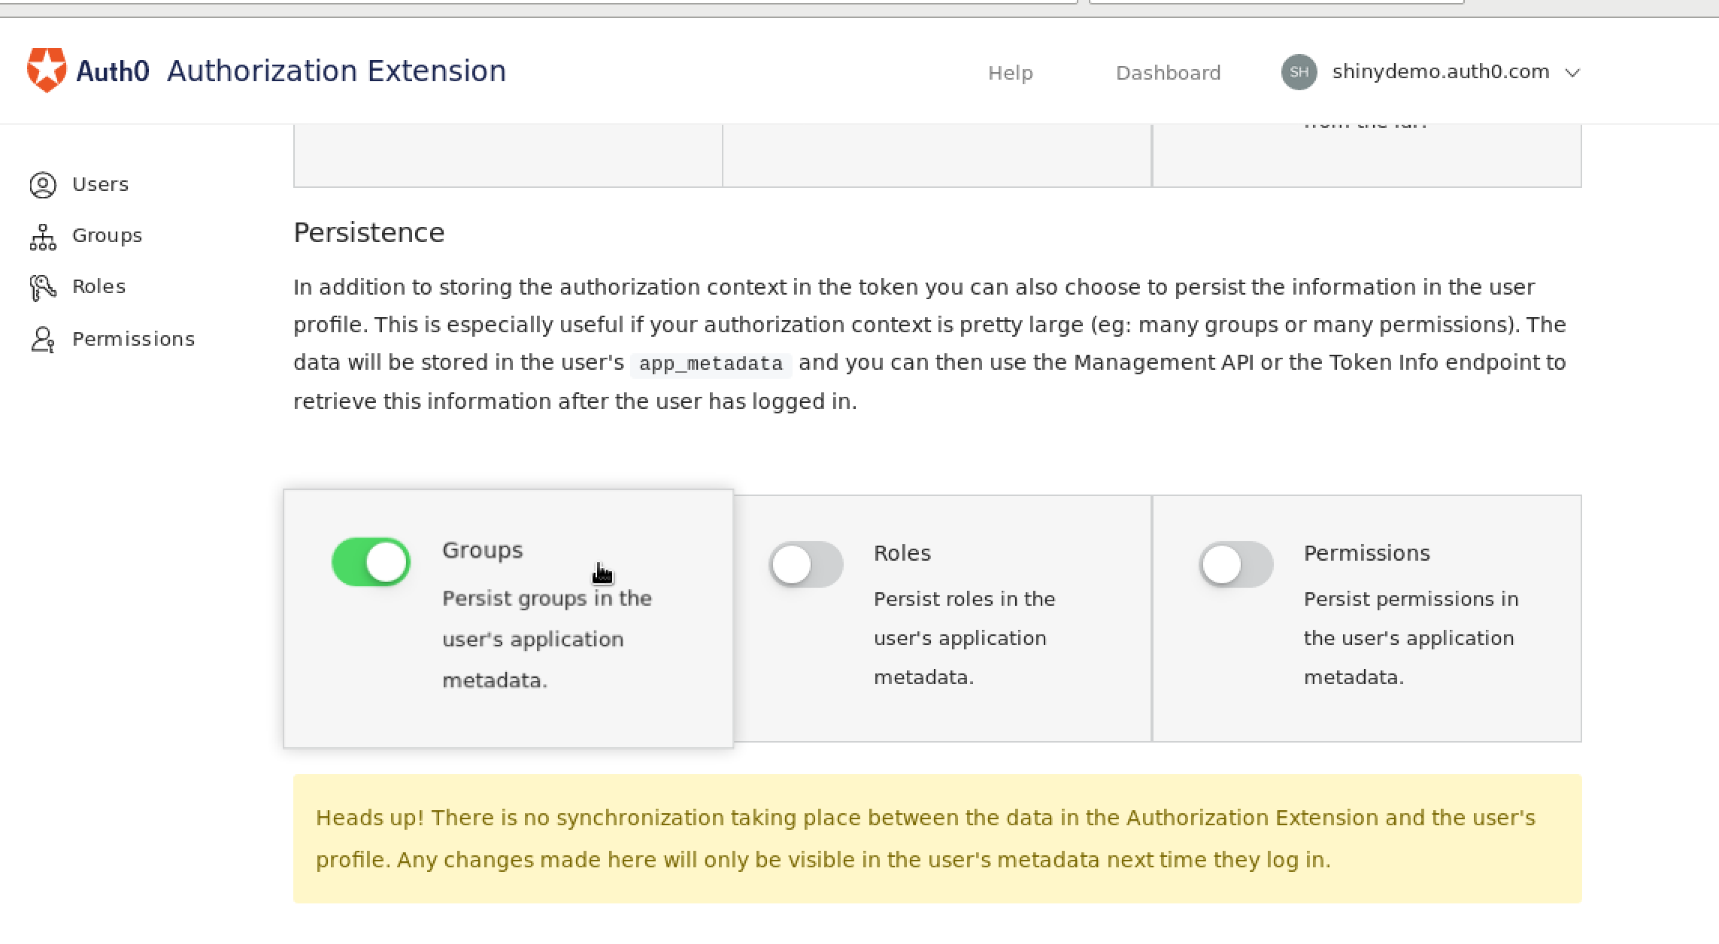Click the Groups hierarchy sidebar icon
This screenshot has height=944, width=1719.
pyautogui.click(x=43, y=237)
